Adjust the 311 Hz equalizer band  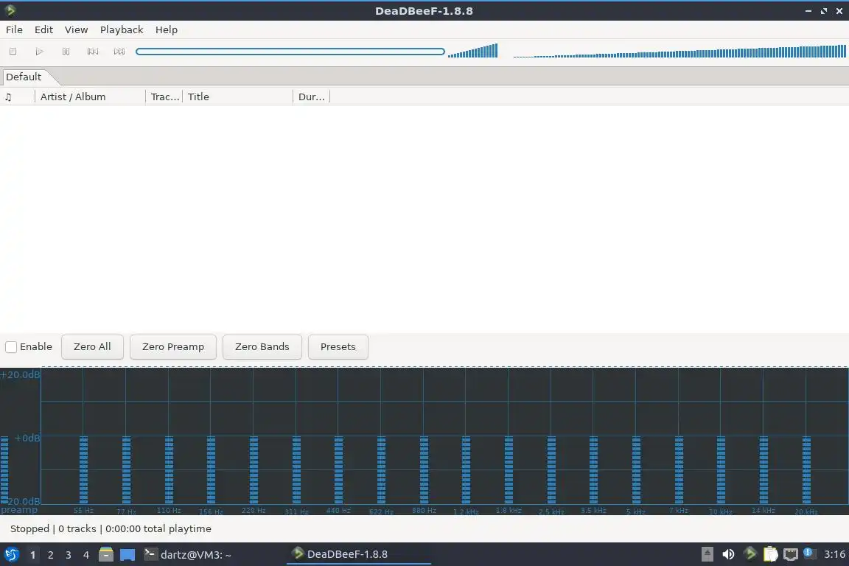[x=296, y=470]
